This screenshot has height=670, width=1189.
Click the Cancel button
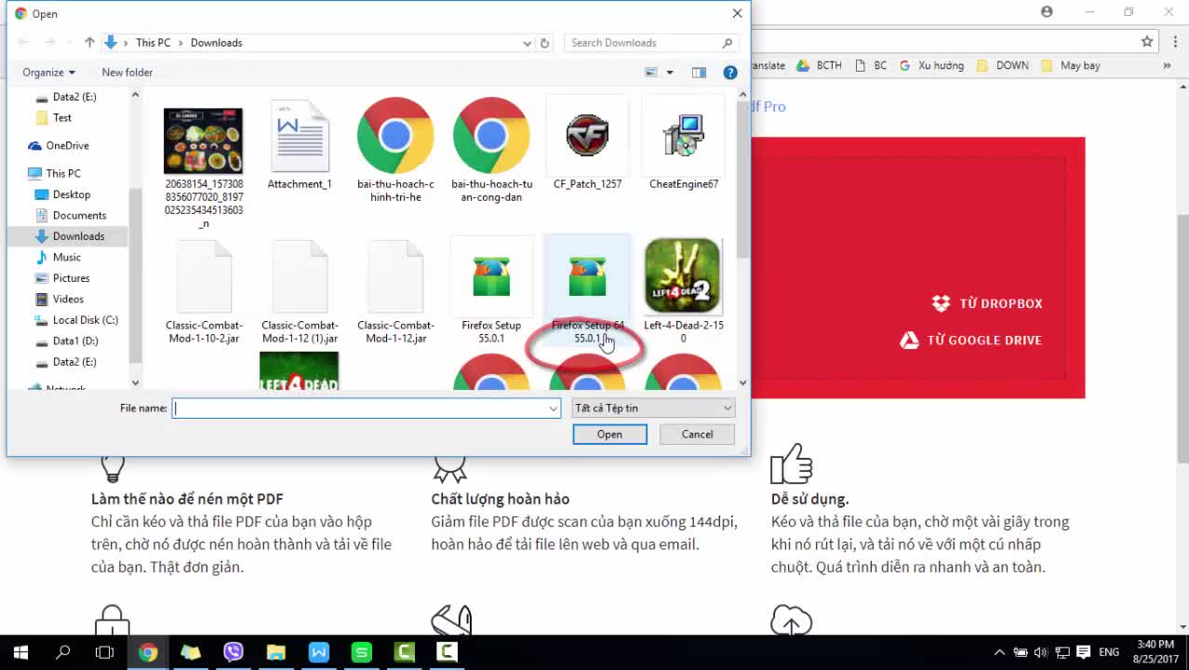697,435
